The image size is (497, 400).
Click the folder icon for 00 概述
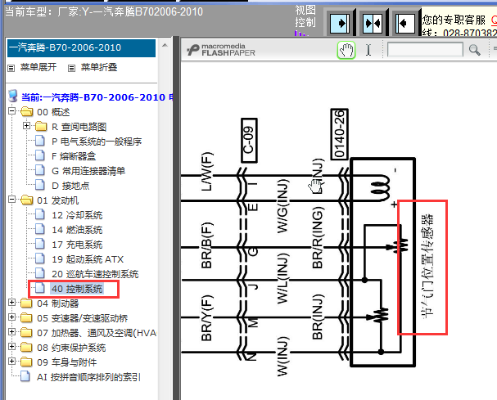pos(27,112)
